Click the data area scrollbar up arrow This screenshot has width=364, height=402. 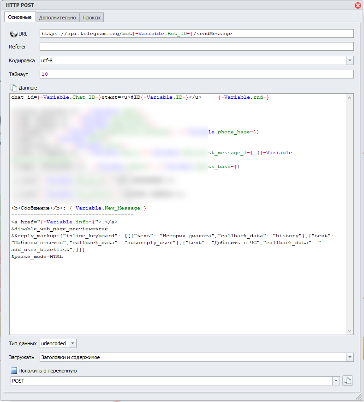349,98
